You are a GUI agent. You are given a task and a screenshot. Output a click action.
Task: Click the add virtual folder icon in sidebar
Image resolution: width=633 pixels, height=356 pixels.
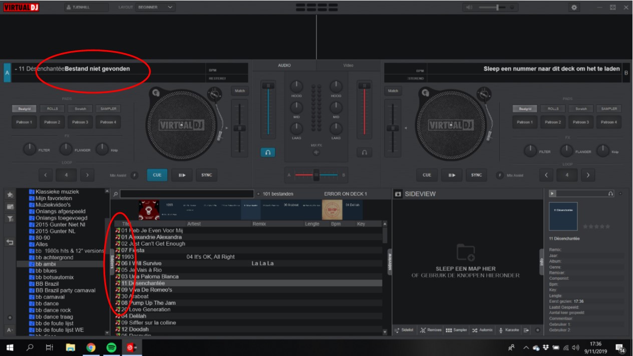pyautogui.click(x=10, y=206)
